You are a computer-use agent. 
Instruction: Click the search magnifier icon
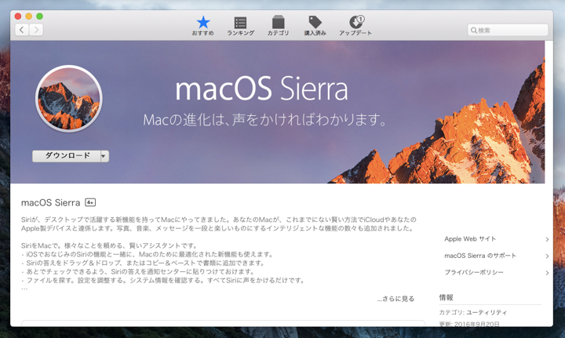474,31
